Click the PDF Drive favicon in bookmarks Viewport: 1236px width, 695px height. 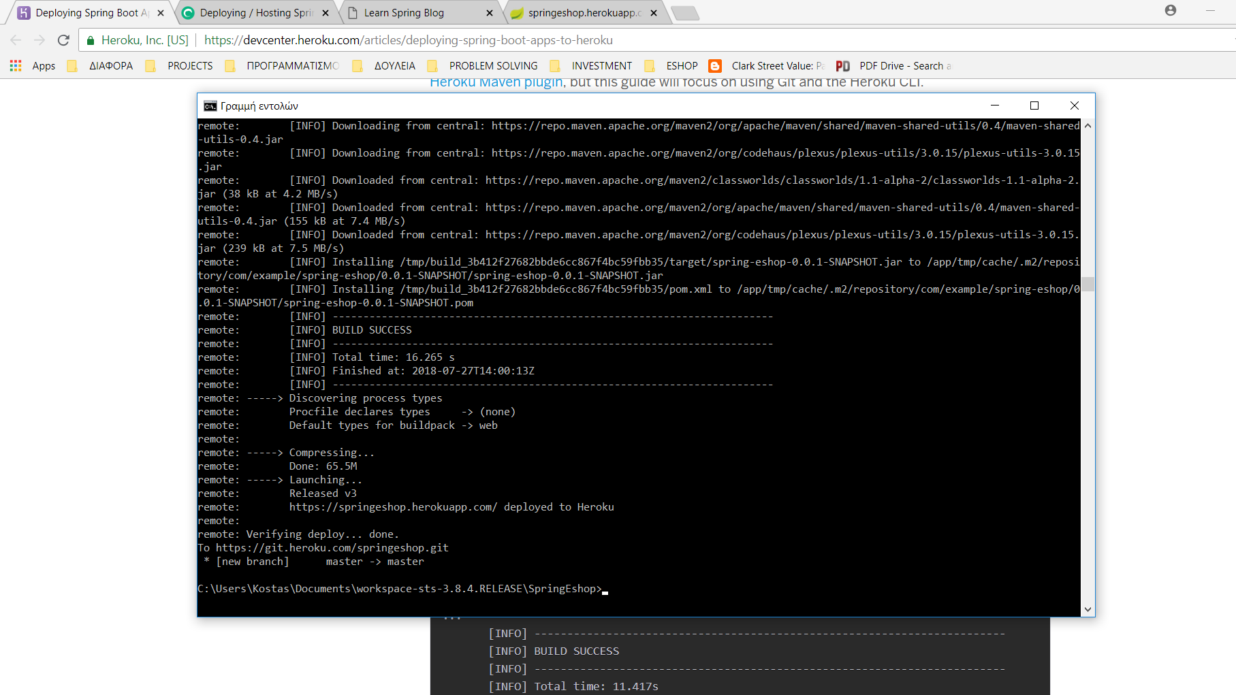coord(842,66)
